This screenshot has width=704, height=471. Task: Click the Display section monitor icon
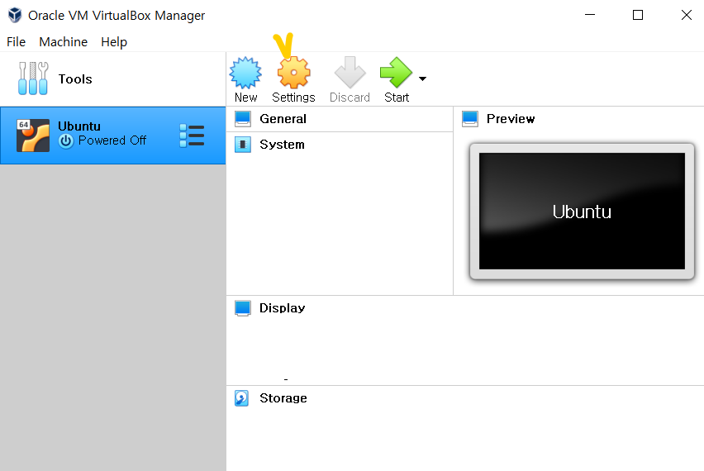(x=243, y=308)
